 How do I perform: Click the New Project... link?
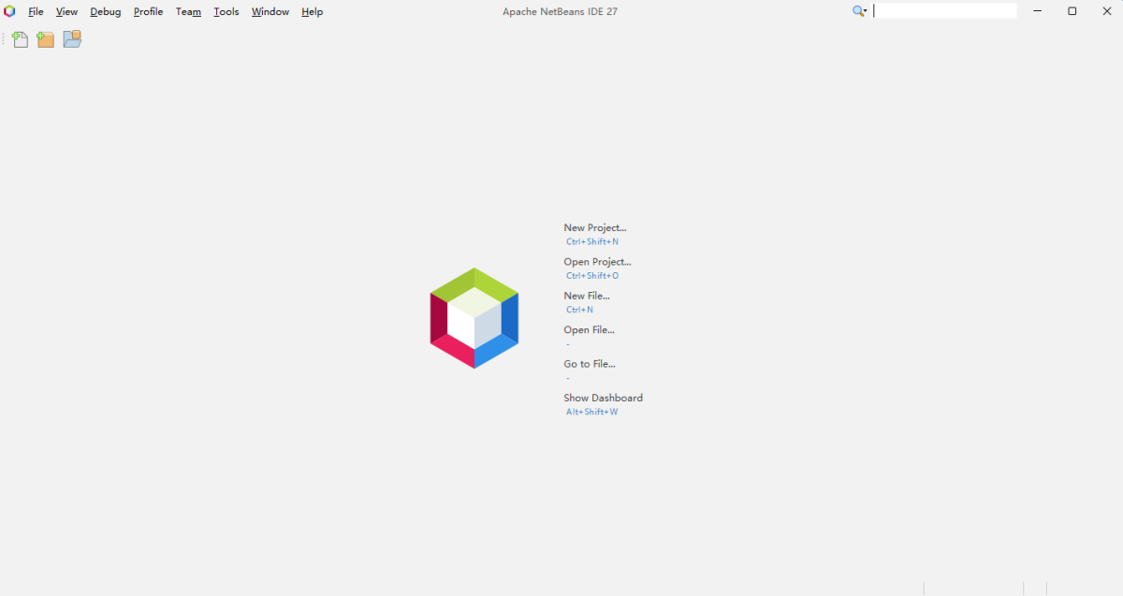pos(594,227)
